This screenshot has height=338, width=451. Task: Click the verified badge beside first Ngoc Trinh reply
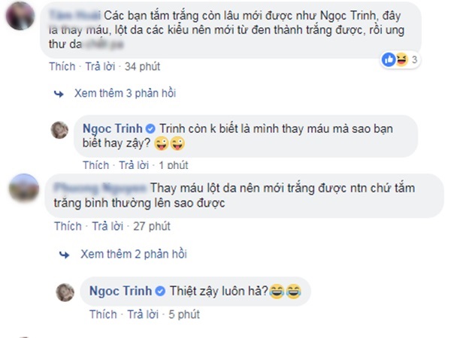[x=151, y=128]
